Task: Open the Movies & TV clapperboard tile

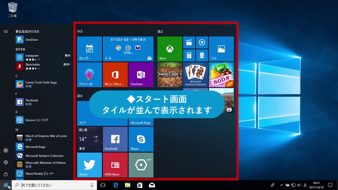Action: (189, 42)
